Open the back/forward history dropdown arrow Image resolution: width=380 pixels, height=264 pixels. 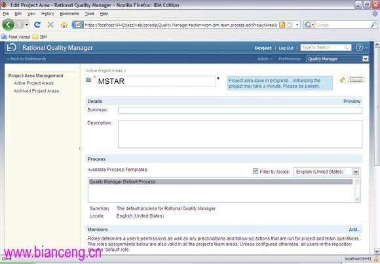tap(27, 25)
